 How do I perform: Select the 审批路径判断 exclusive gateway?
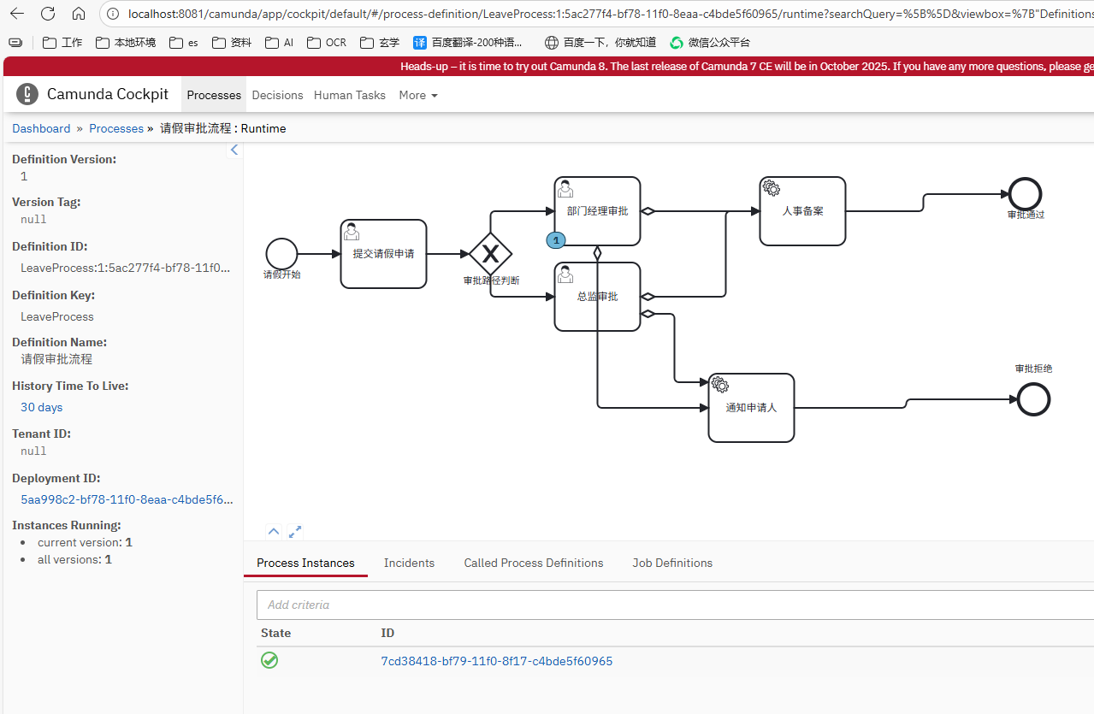click(x=490, y=254)
